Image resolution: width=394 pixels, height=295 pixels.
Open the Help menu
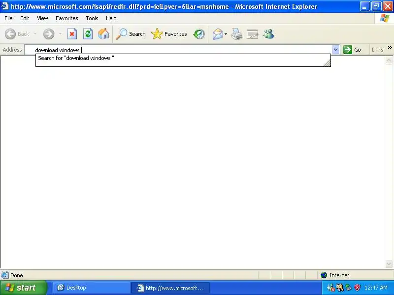tap(111, 18)
